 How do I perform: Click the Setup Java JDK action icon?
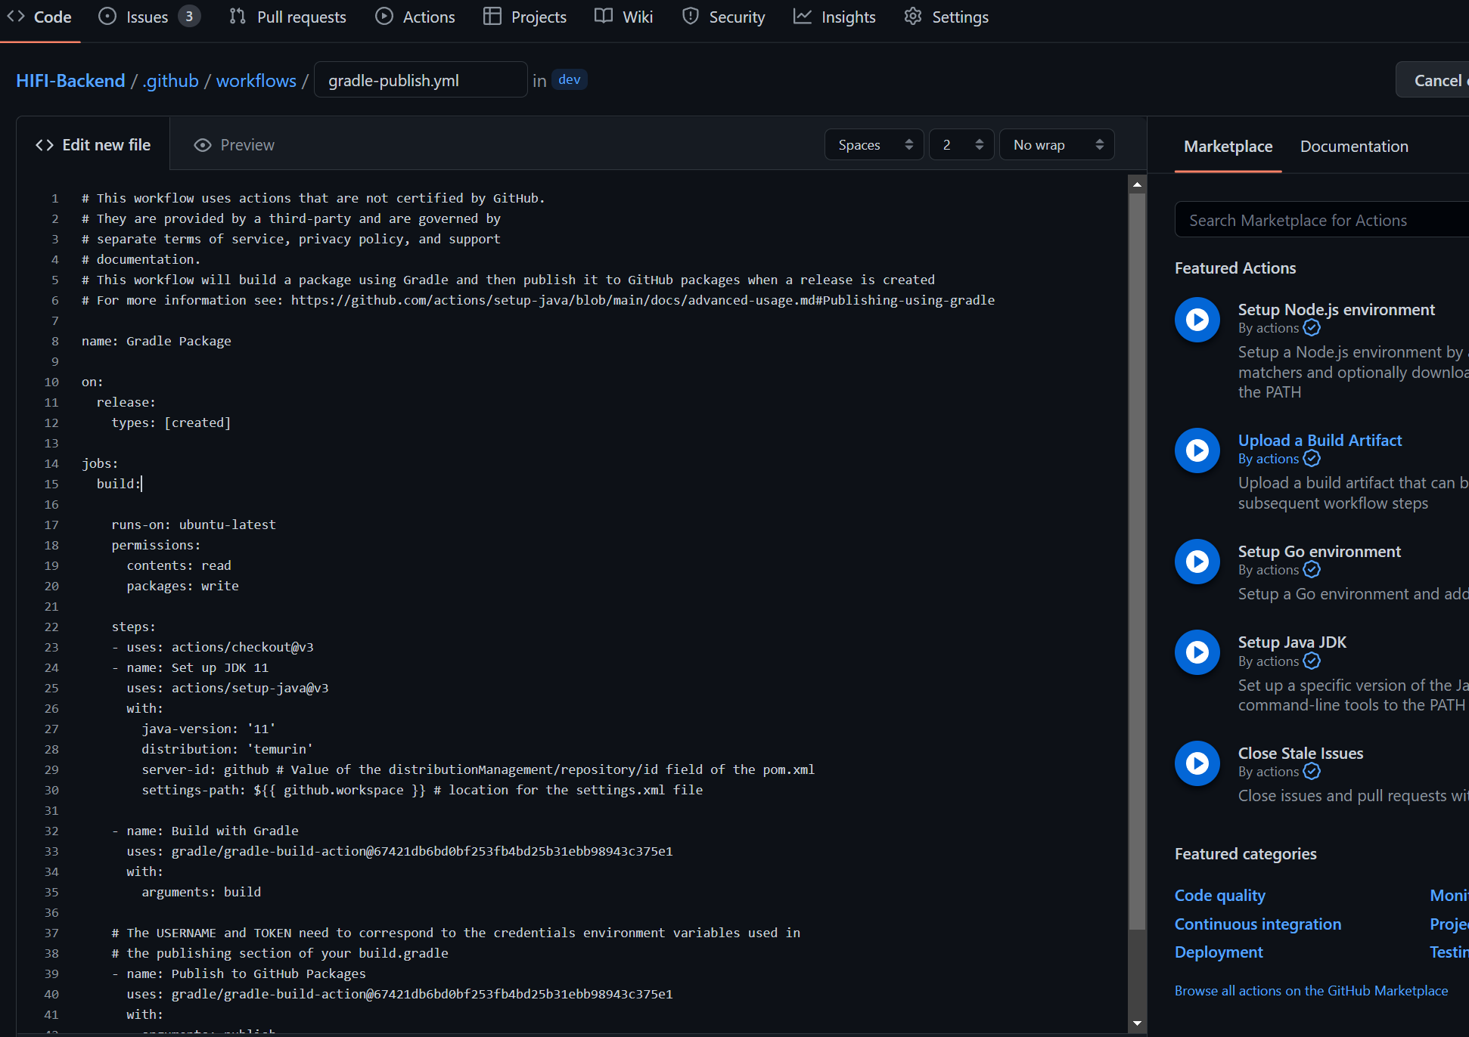pyautogui.click(x=1197, y=652)
